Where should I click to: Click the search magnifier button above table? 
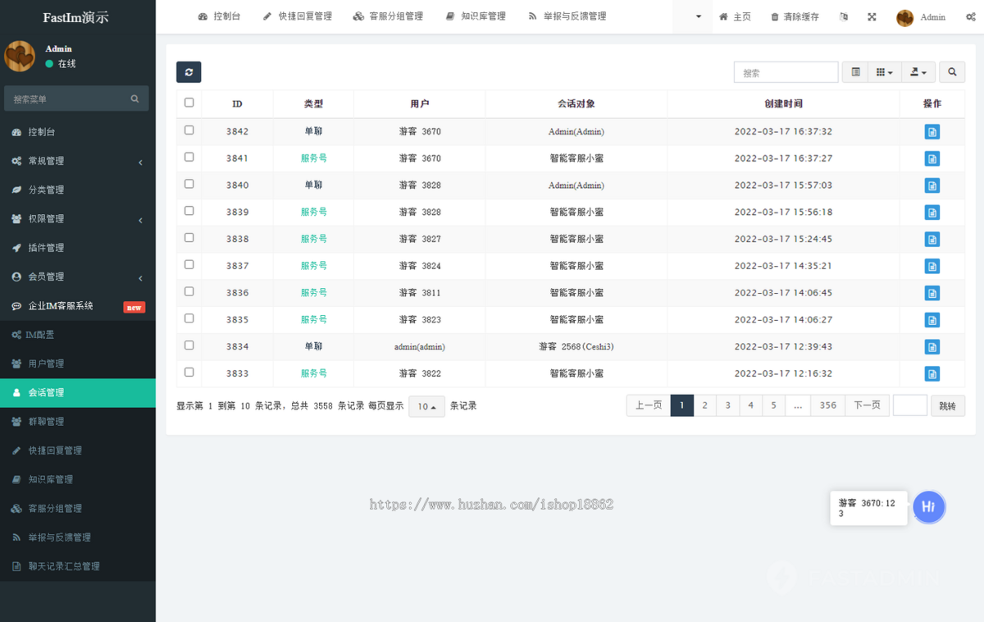coord(951,72)
